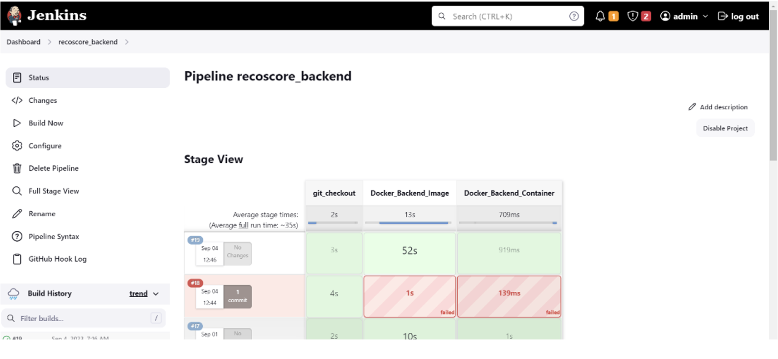Screen dimensions: 778x359
Task: Click the notification count badge 1
Action: (x=613, y=16)
